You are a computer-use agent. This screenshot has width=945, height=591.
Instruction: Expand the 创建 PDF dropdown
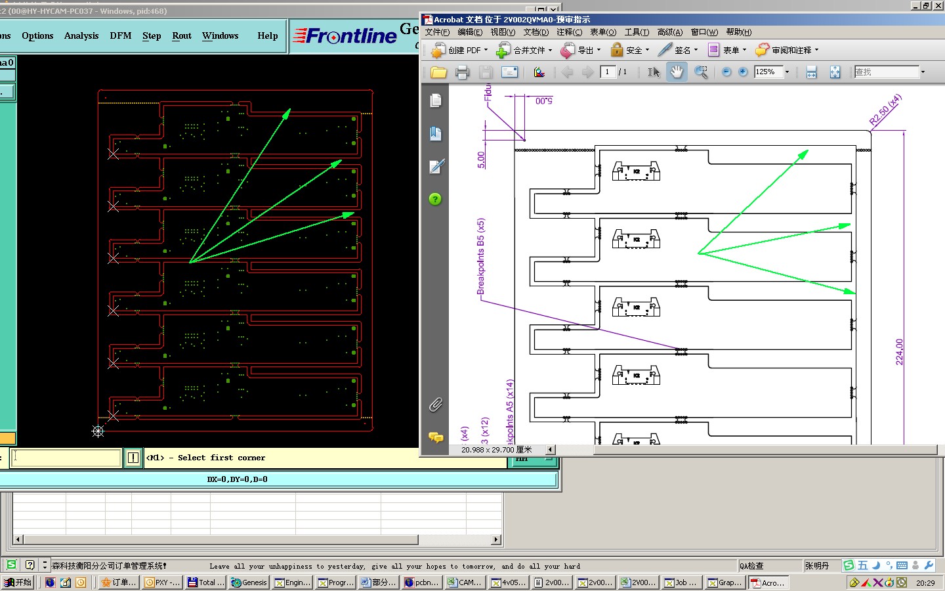click(x=486, y=50)
